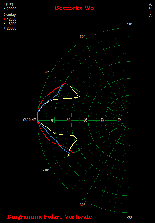
Task: Click the -30° angle label
Action: pos(46,170)
